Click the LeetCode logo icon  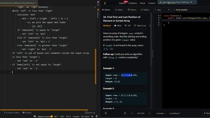(105, 3)
